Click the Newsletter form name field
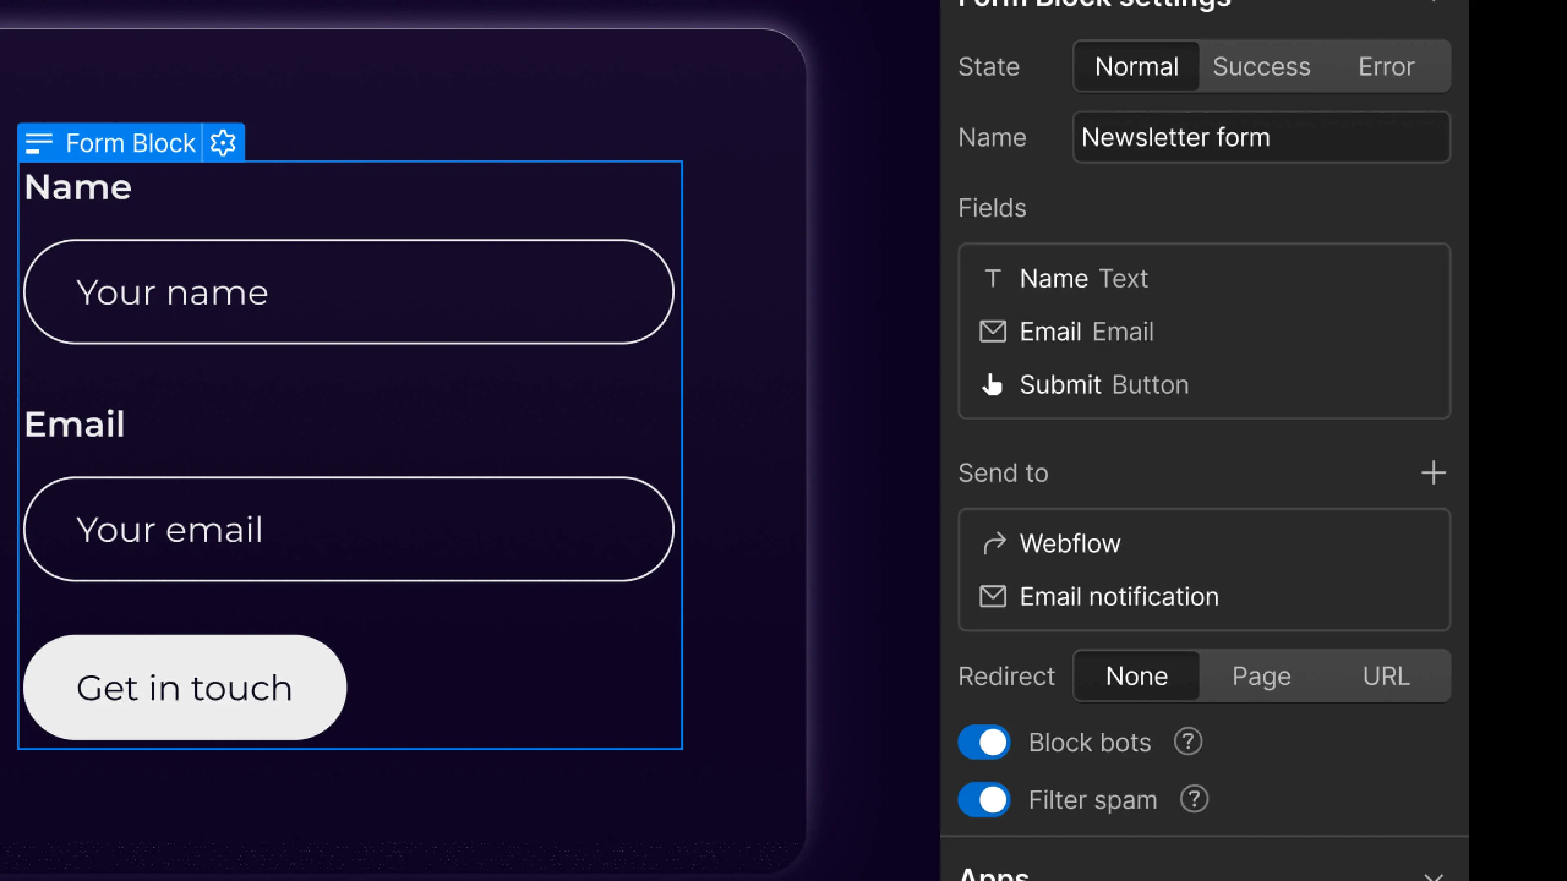 tap(1261, 137)
